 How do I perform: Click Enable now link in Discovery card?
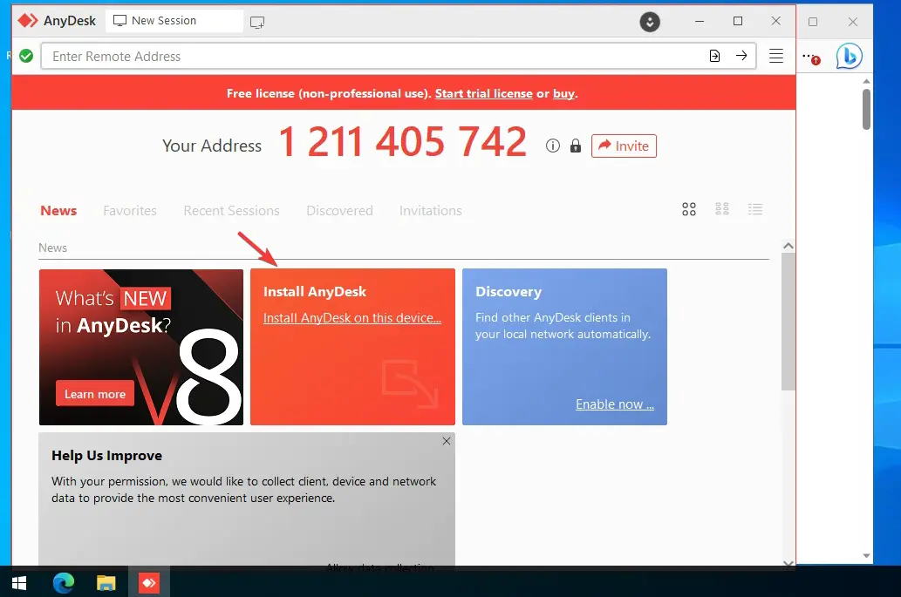(x=615, y=404)
